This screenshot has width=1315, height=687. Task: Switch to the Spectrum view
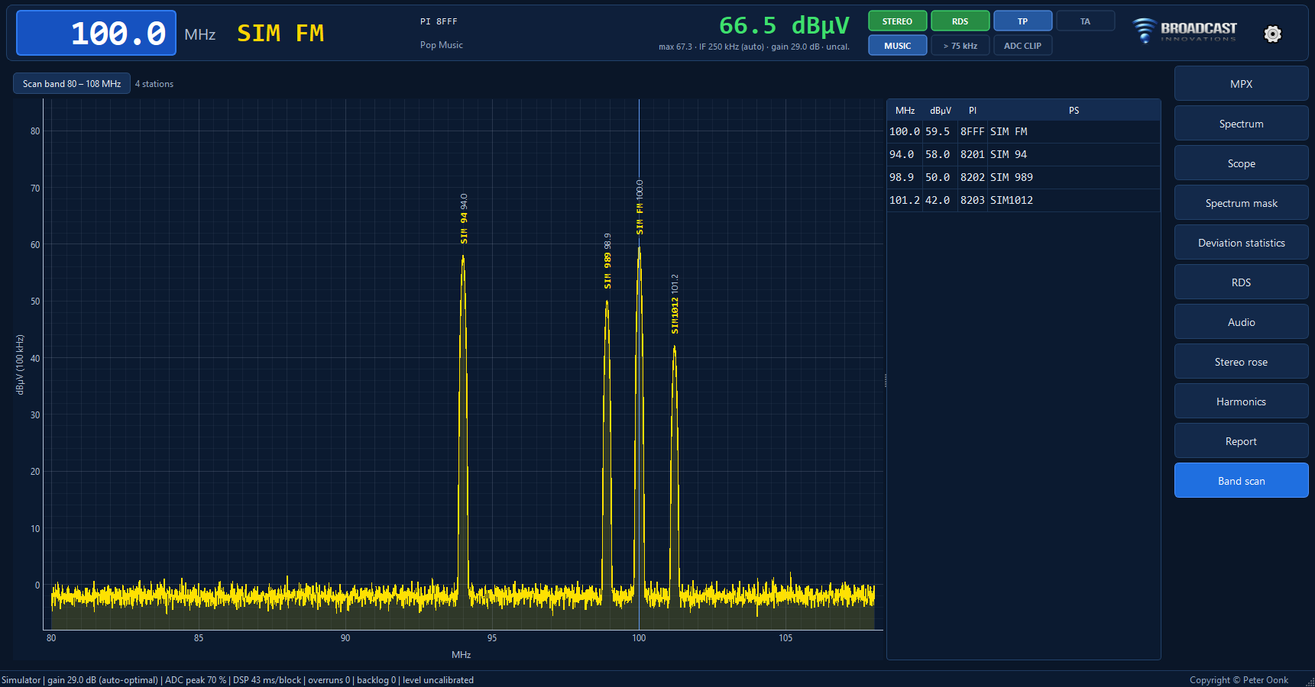(x=1241, y=124)
